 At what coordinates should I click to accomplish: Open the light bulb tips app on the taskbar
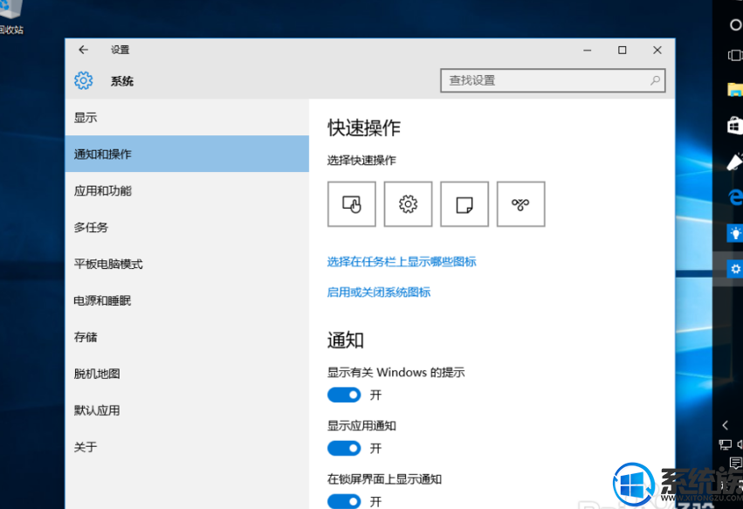click(735, 233)
